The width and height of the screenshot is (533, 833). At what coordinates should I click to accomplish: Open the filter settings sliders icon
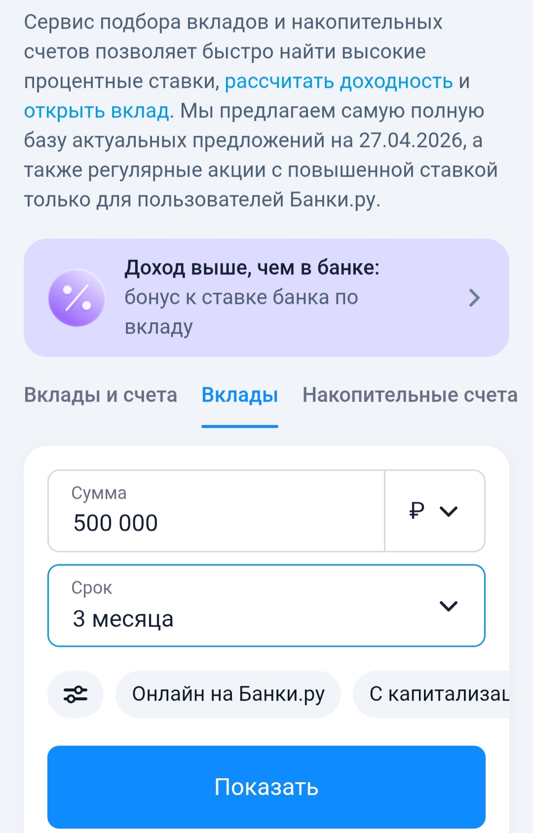pos(75,694)
